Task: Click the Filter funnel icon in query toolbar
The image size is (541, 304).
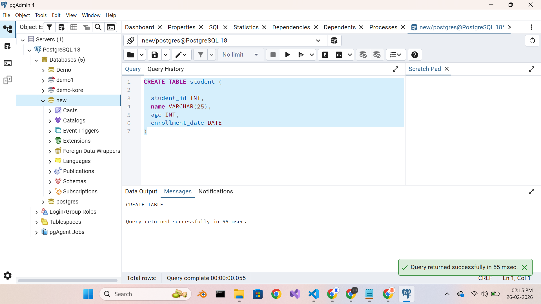Action: 200,55
